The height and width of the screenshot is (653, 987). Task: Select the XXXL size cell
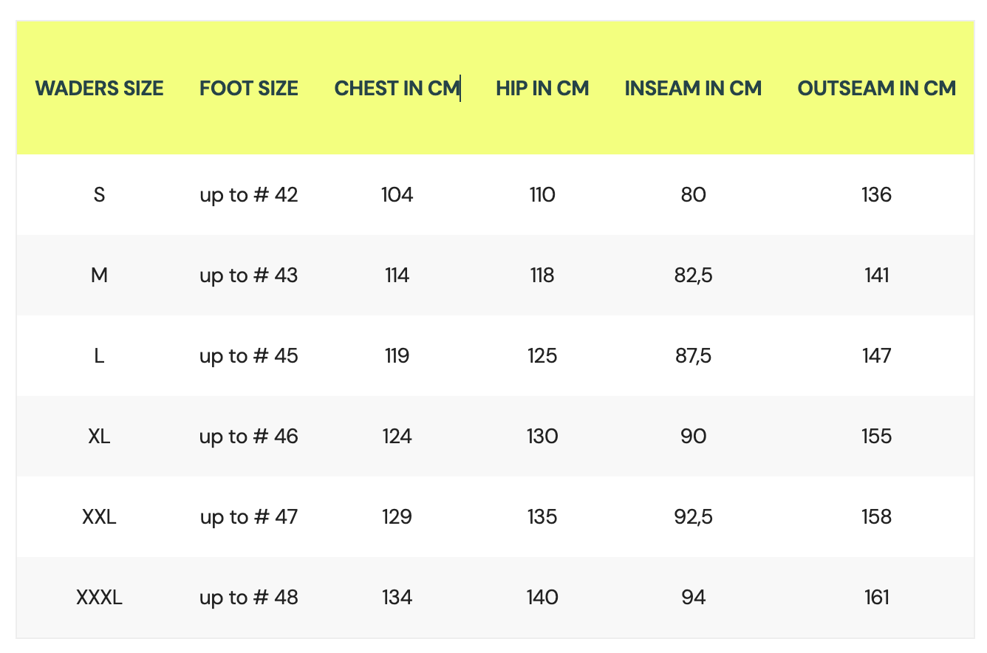point(99,598)
